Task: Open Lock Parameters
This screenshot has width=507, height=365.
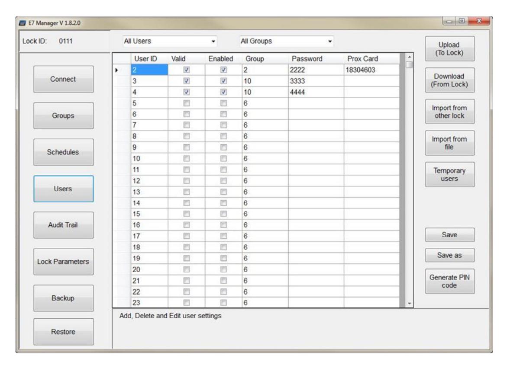Action: pos(63,262)
